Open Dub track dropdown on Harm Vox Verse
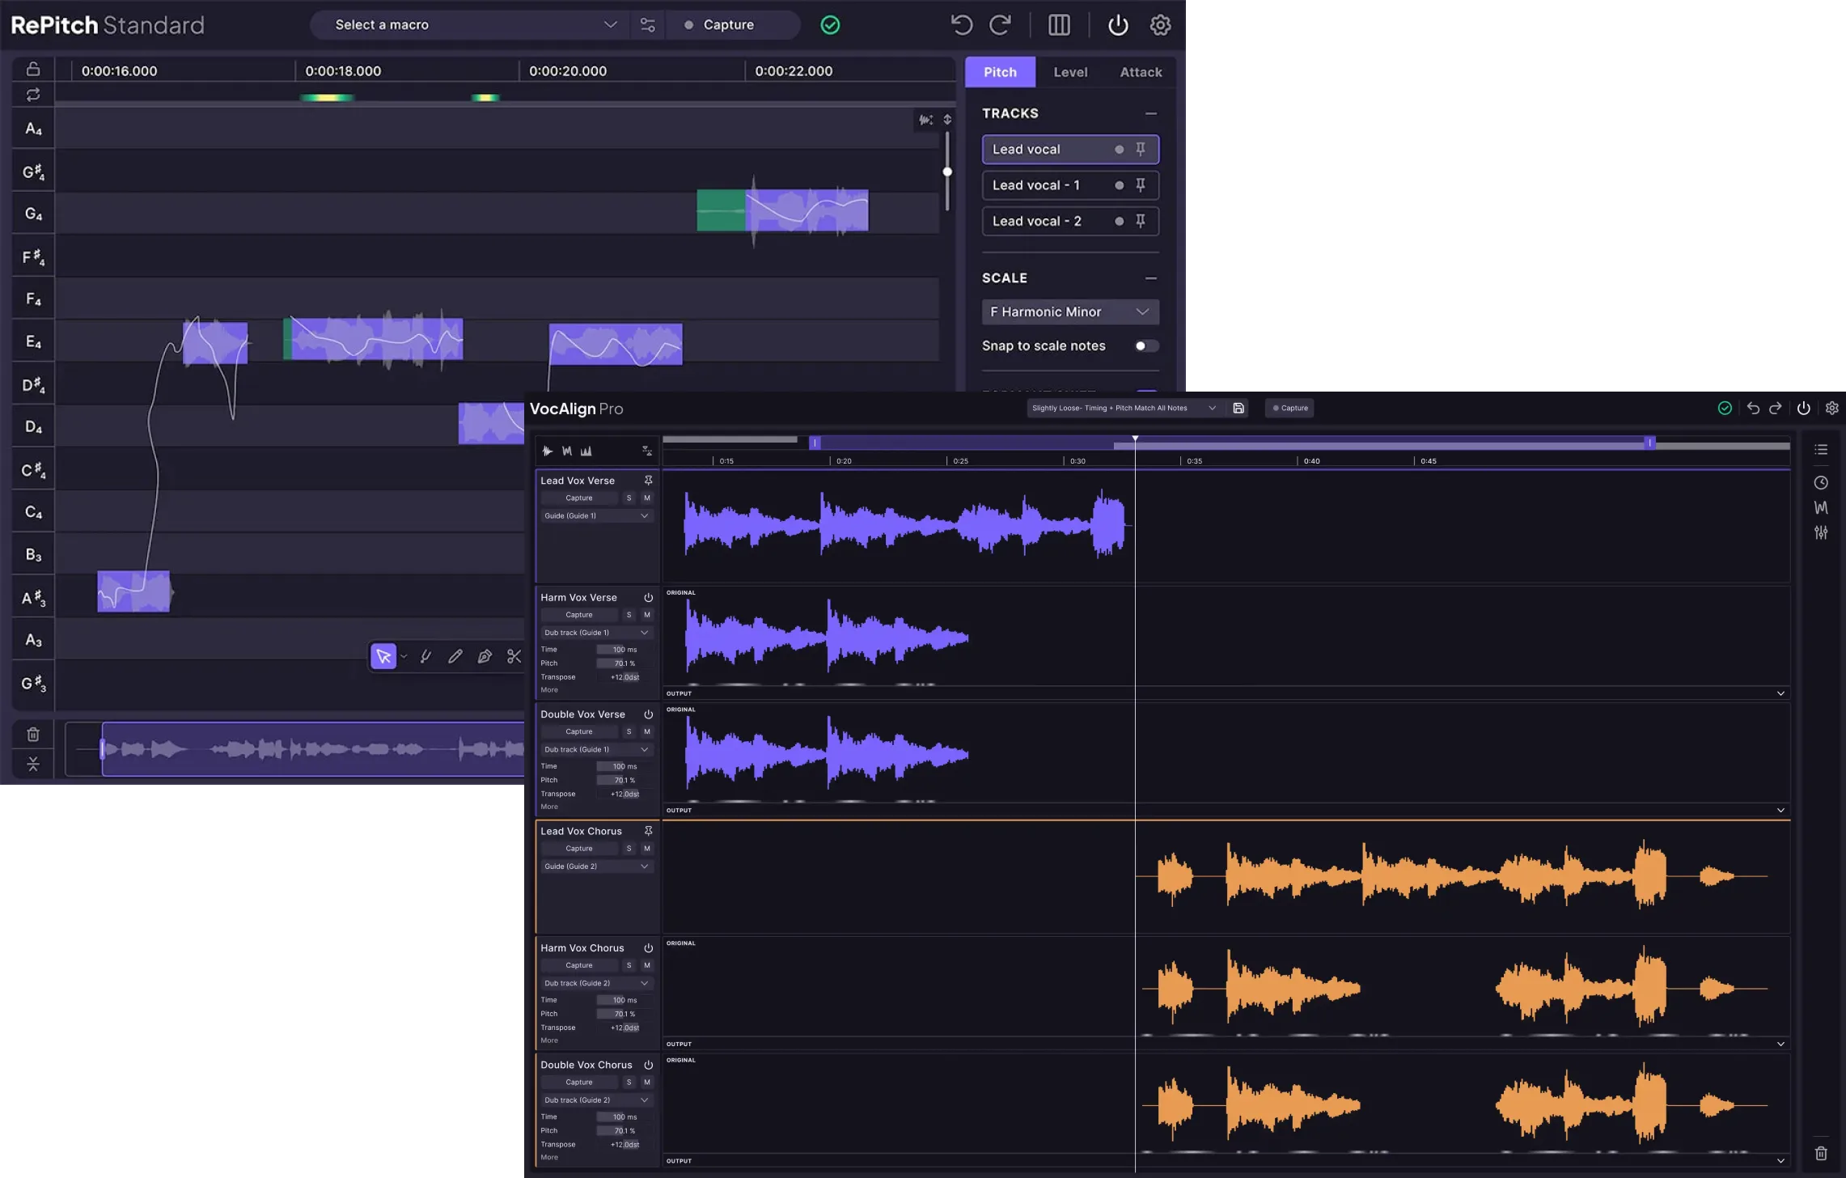Image resolution: width=1846 pixels, height=1178 pixels. [x=596, y=633]
